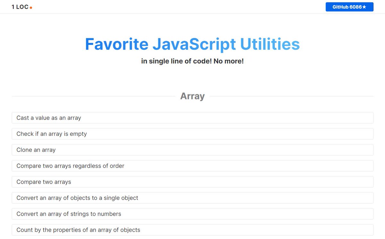Expand 'Check if an array is empty'
The image size is (385, 239).
[193, 134]
